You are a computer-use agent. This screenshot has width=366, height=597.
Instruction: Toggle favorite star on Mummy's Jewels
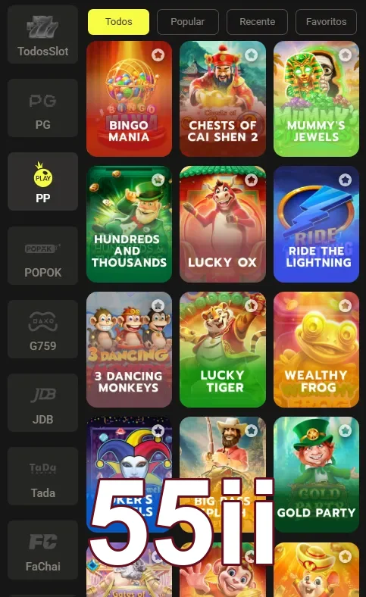[345, 55]
